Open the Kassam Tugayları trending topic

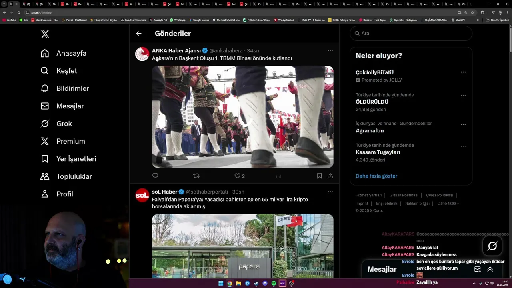pyautogui.click(x=378, y=152)
